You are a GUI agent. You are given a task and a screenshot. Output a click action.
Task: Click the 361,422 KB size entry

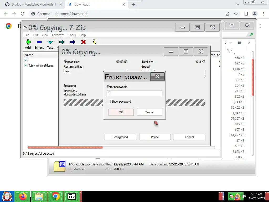click(237, 135)
